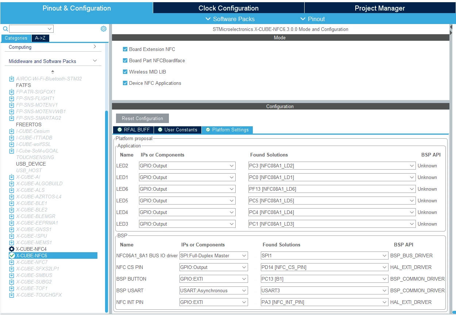This screenshot has height=317, width=456.
Task: Select FREERTOS in middleware list
Action: click(29, 124)
